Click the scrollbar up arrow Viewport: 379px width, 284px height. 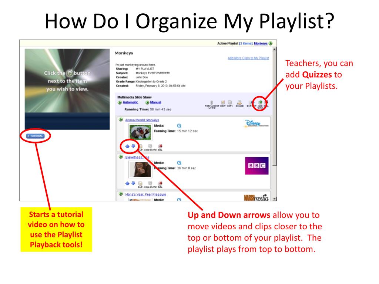[274, 49]
